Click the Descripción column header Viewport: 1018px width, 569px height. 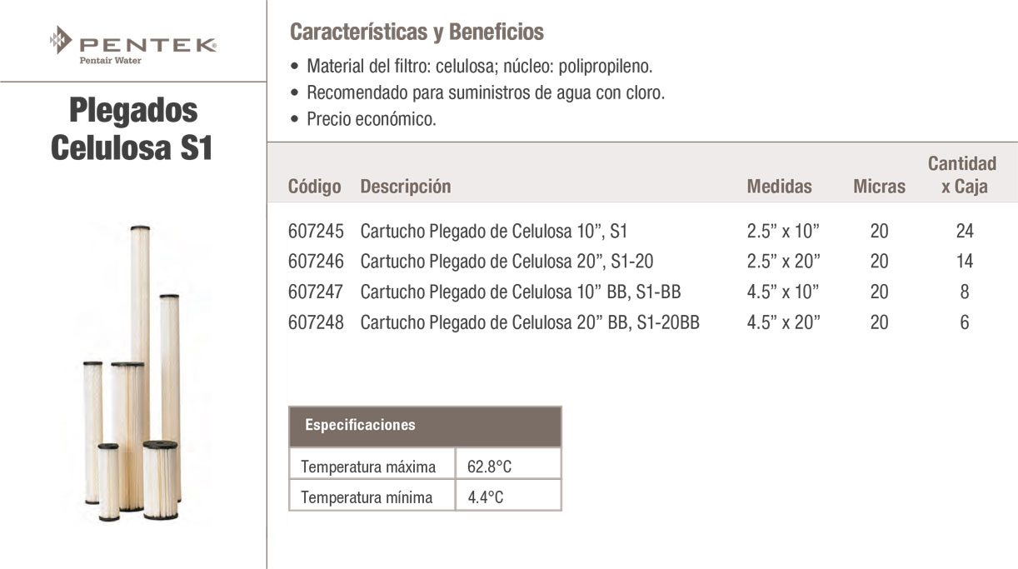(x=405, y=187)
